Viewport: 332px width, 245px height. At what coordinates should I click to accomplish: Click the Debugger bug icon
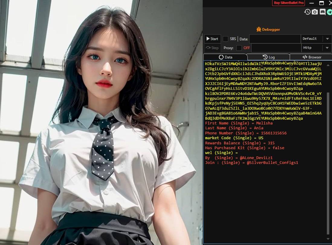point(259,29)
